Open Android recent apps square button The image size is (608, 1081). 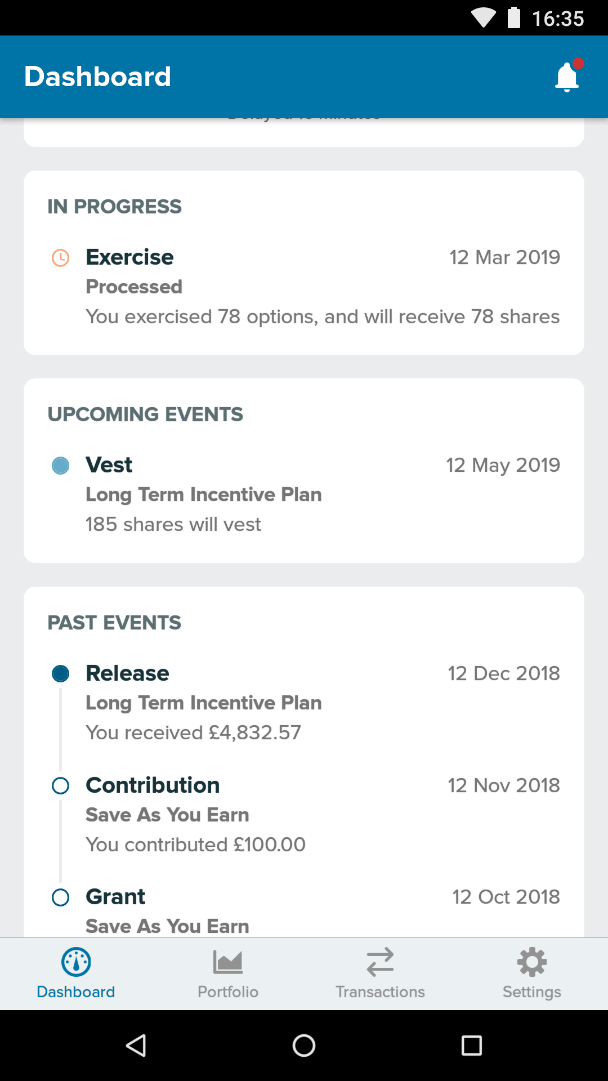click(x=472, y=1046)
